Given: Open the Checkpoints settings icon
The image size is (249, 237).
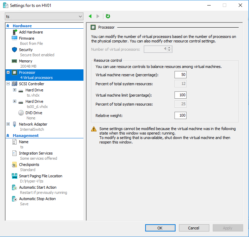Looking at the screenshot, I should [14, 165].
